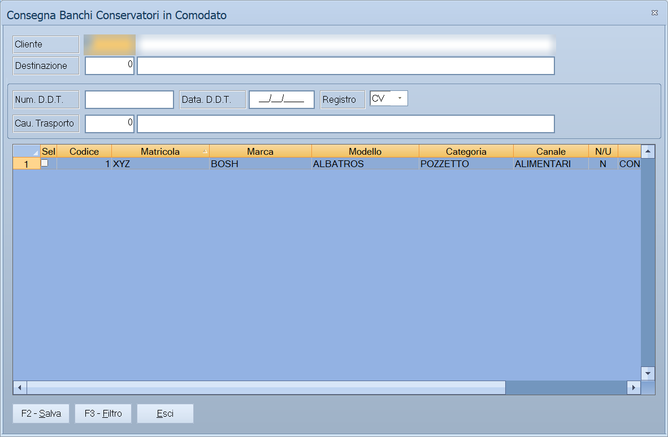The width and height of the screenshot is (668, 437).
Task: Click the Esci button
Action: tap(165, 414)
